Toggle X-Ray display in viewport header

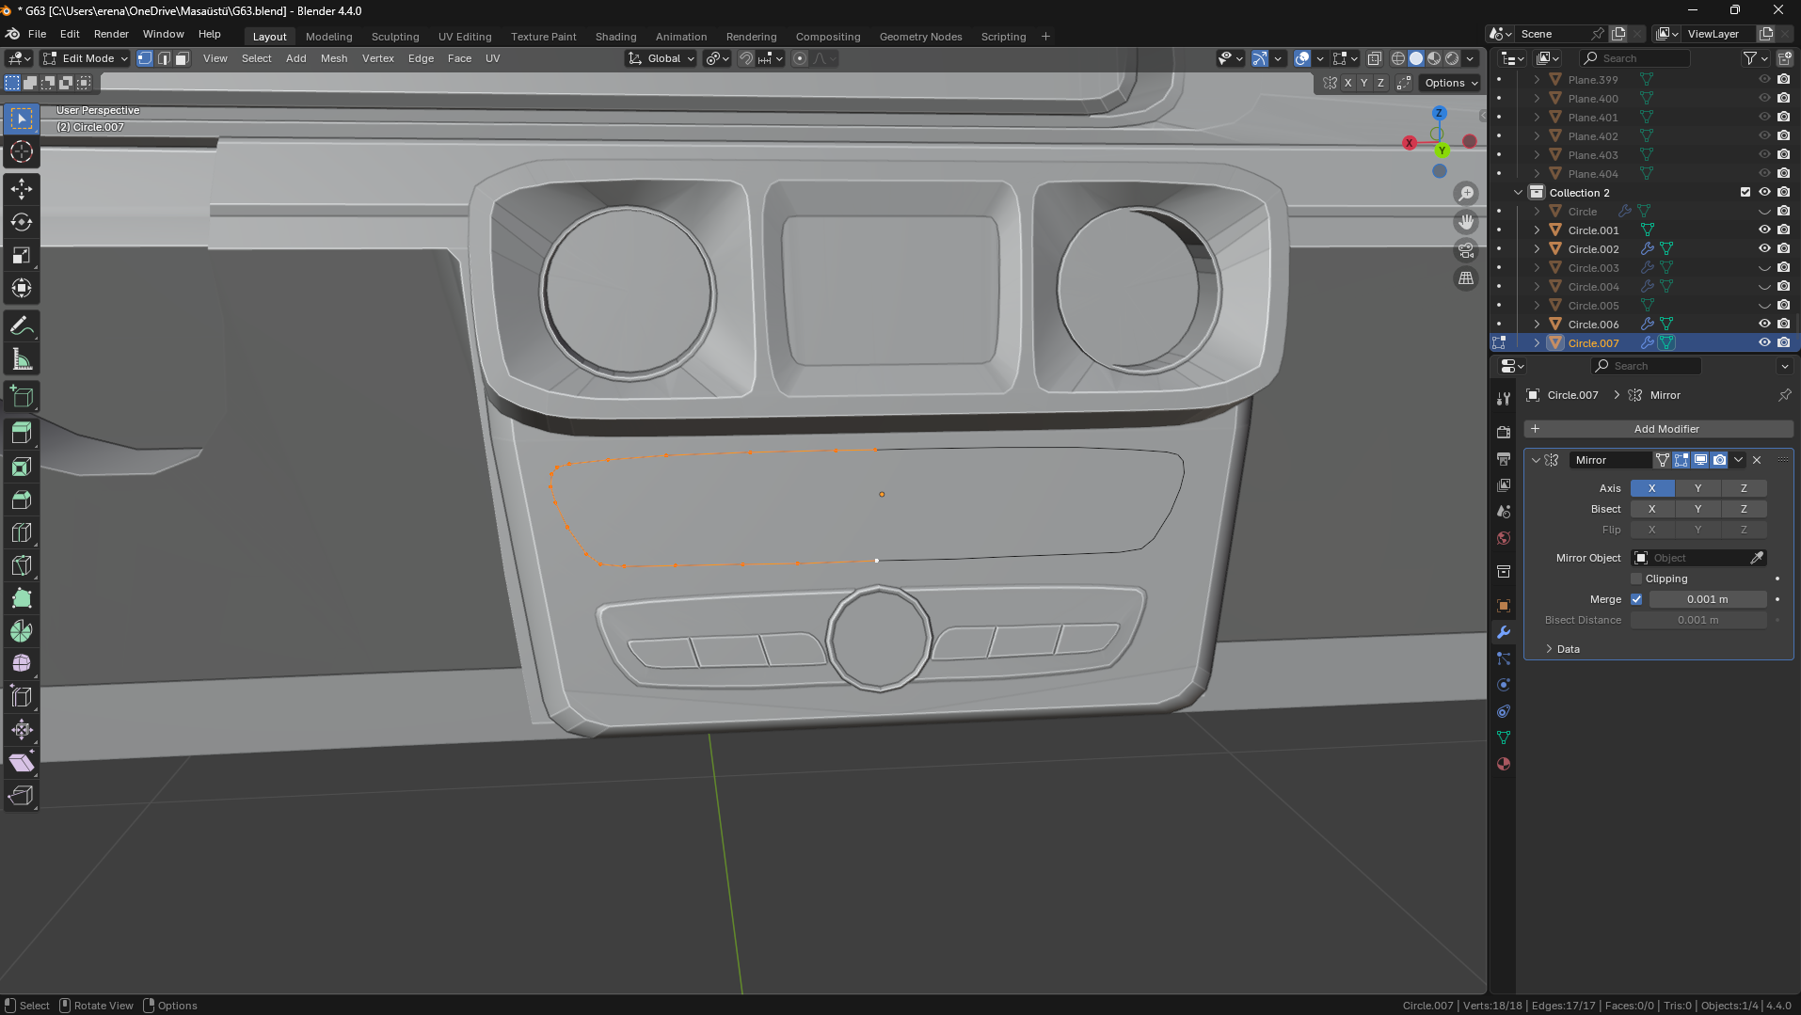(x=1374, y=58)
